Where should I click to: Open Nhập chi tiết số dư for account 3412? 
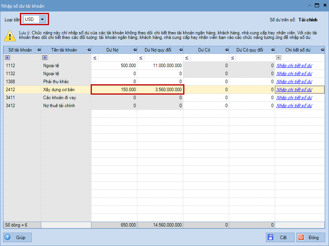tap(294, 106)
